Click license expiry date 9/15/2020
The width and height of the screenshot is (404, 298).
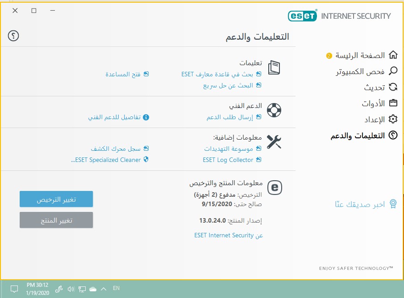217,204
